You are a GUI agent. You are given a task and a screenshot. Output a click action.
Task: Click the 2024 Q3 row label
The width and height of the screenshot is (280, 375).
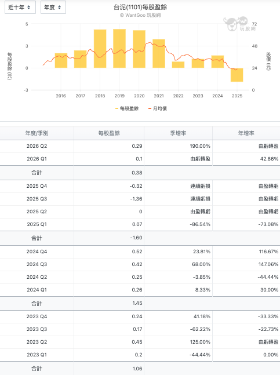coord(37,264)
